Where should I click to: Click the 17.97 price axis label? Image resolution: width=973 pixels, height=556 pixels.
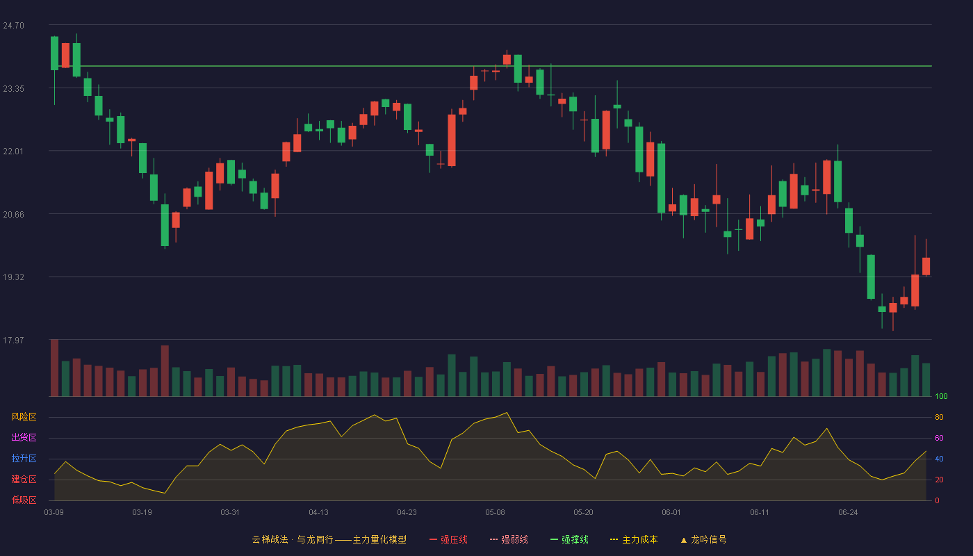click(x=13, y=341)
